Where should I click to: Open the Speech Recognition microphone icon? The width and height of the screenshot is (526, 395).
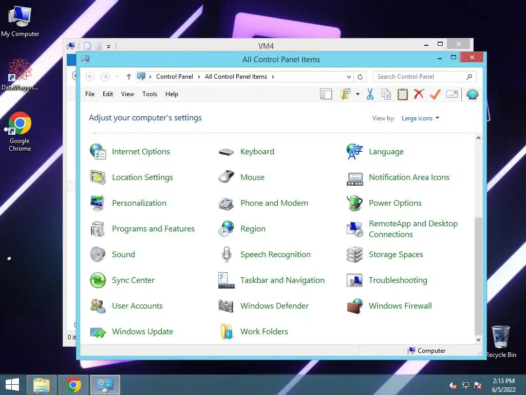[x=227, y=254]
